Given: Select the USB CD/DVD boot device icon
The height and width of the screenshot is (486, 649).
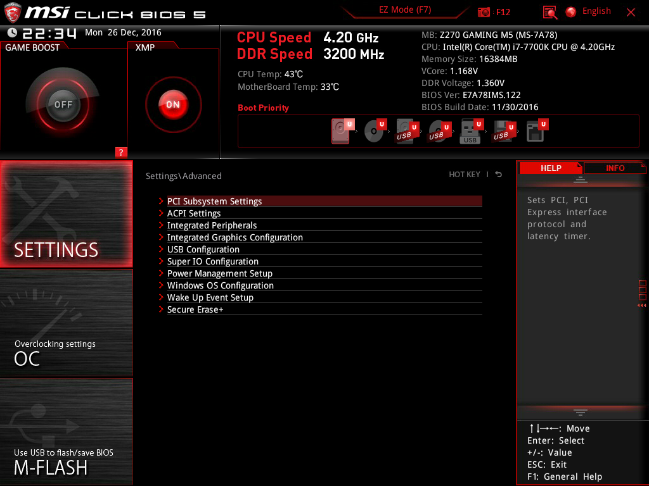Looking at the screenshot, I should (x=440, y=132).
